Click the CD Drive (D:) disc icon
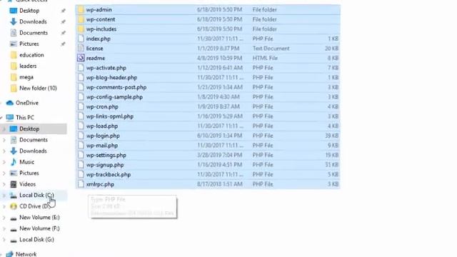 [x=14, y=206]
